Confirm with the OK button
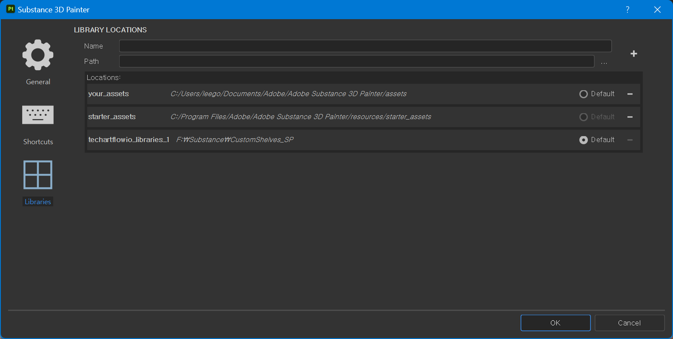Image resolution: width=673 pixels, height=339 pixels. pos(556,323)
